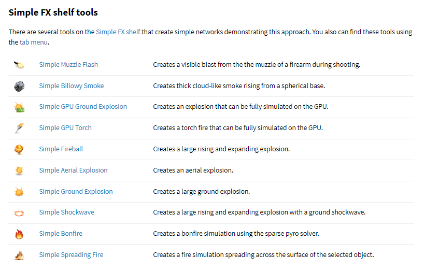Click the Simple Billowy Smoke icon
The width and height of the screenshot is (425, 271).
pyautogui.click(x=19, y=86)
